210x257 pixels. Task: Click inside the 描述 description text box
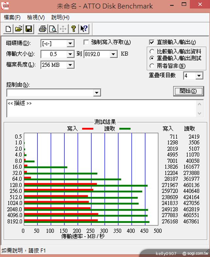coord(101,108)
